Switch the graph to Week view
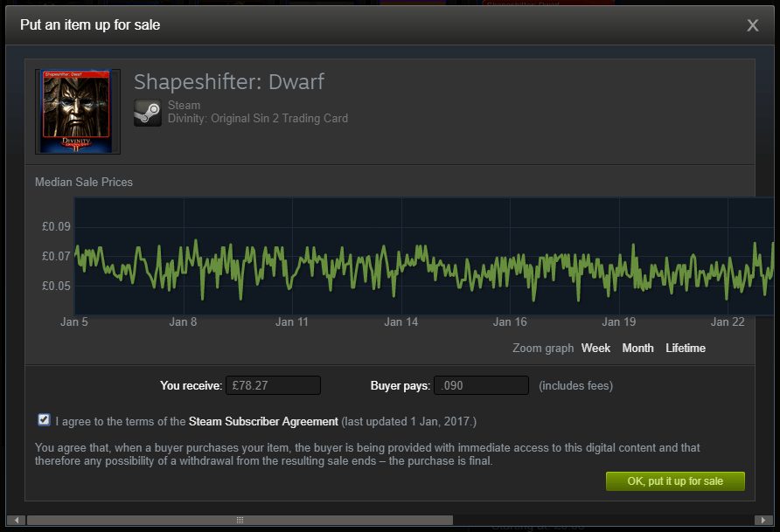 [595, 348]
